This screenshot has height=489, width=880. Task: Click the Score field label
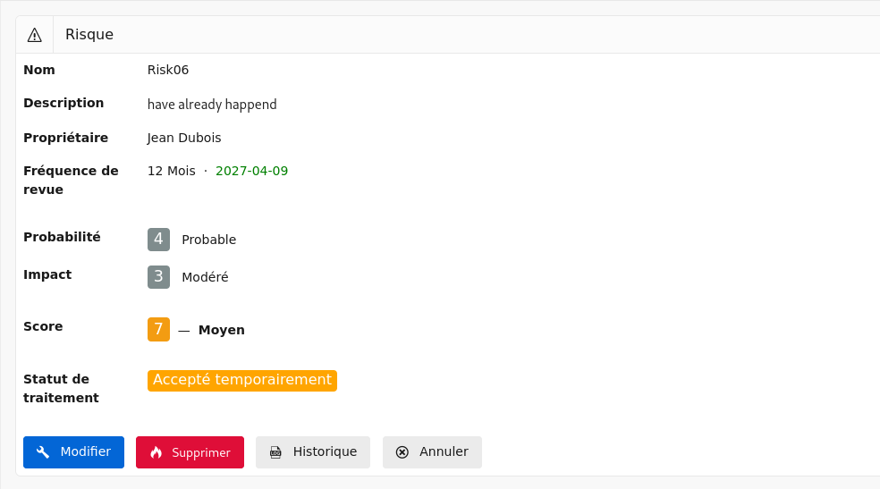(x=43, y=326)
